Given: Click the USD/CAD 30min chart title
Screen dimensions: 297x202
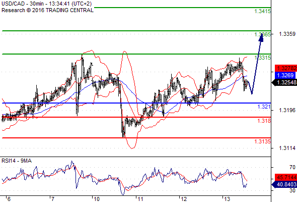Looking at the screenshot, I should [46, 4].
